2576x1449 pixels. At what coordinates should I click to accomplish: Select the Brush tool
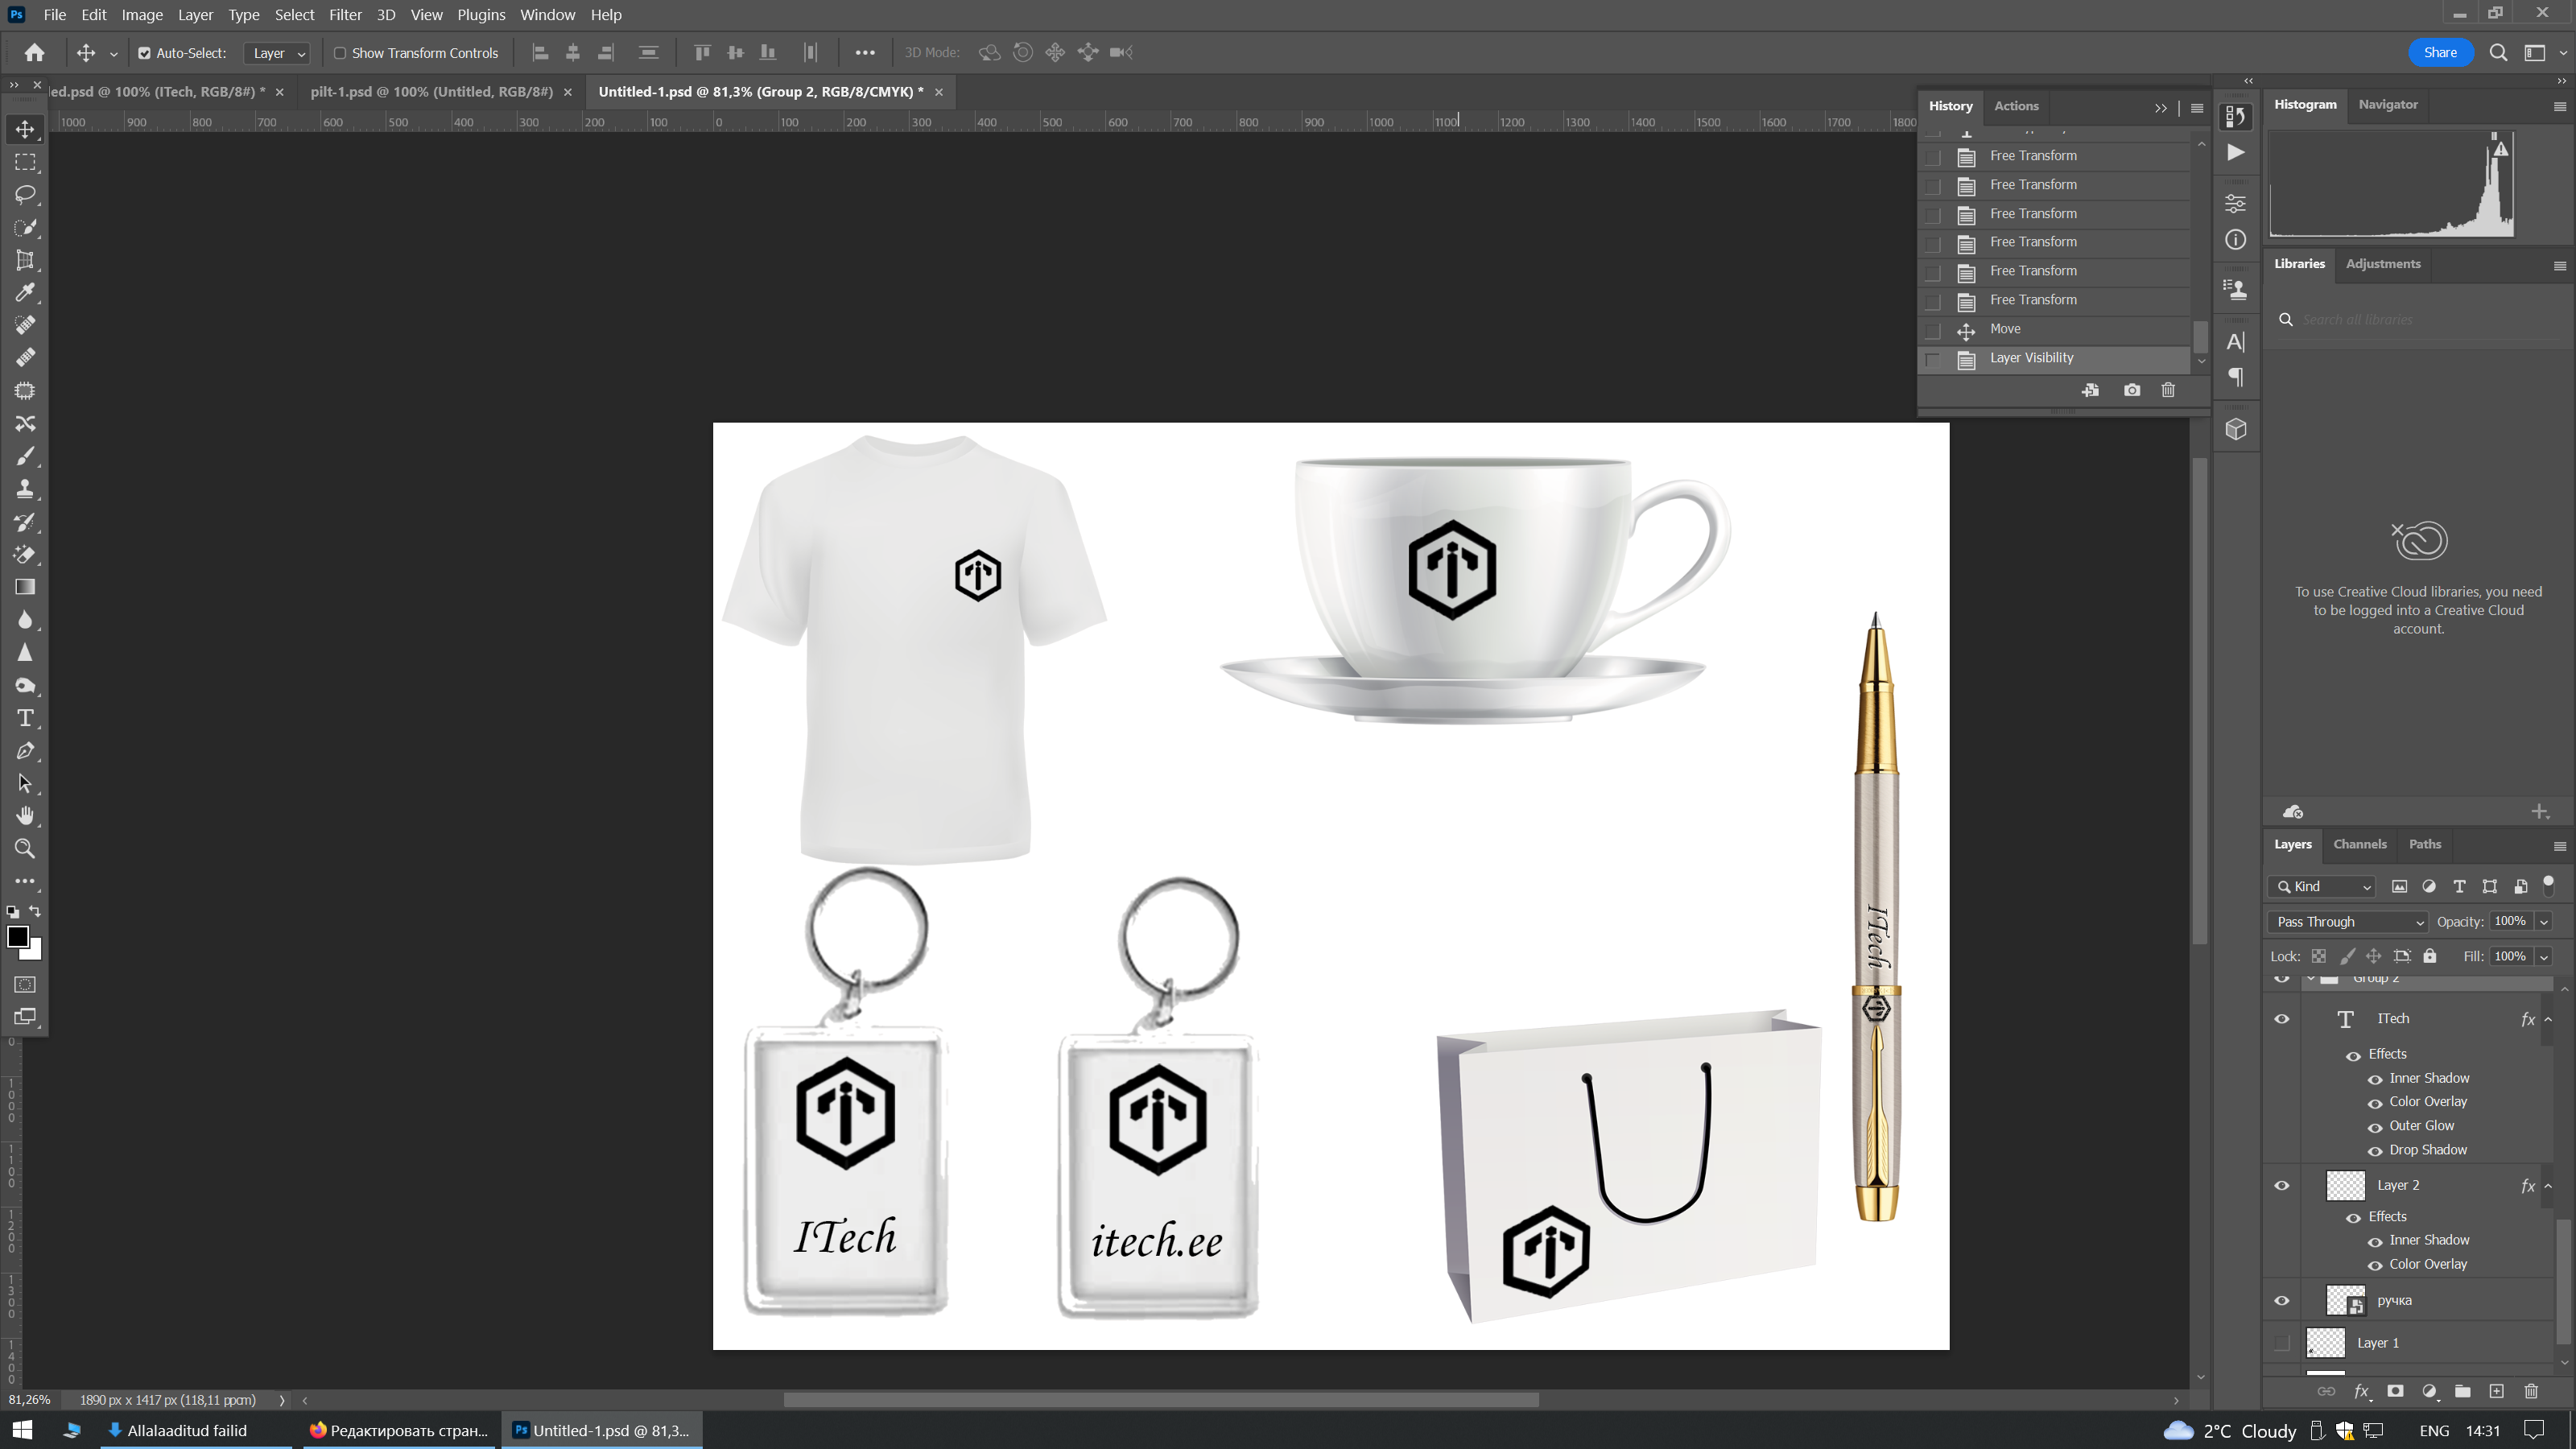25,456
